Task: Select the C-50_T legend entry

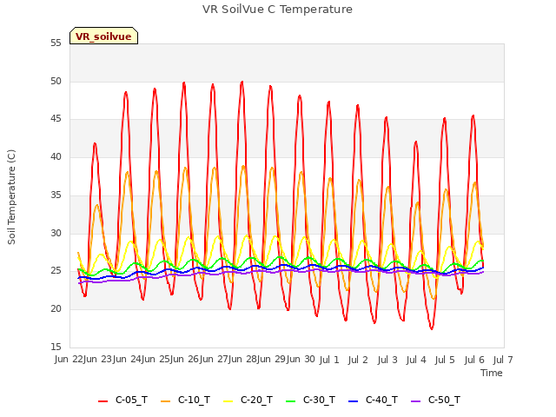Action: pyautogui.click(x=436, y=400)
